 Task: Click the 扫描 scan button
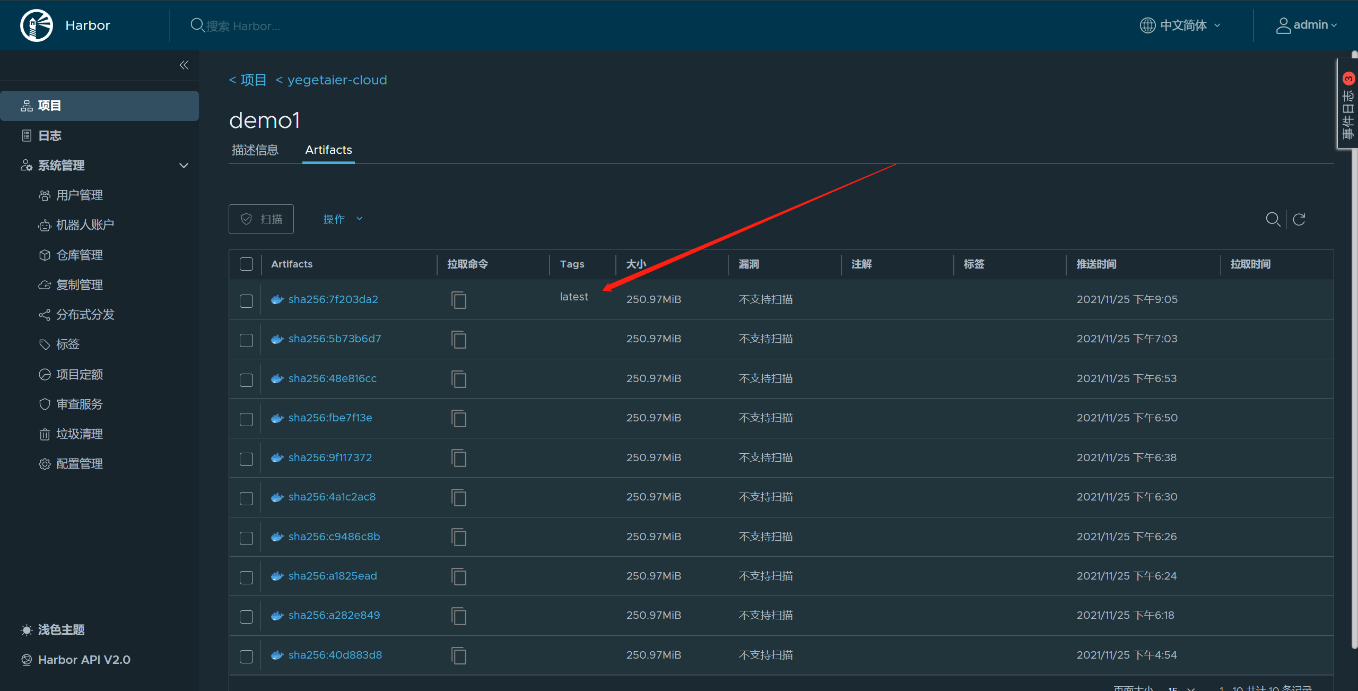pos(261,219)
